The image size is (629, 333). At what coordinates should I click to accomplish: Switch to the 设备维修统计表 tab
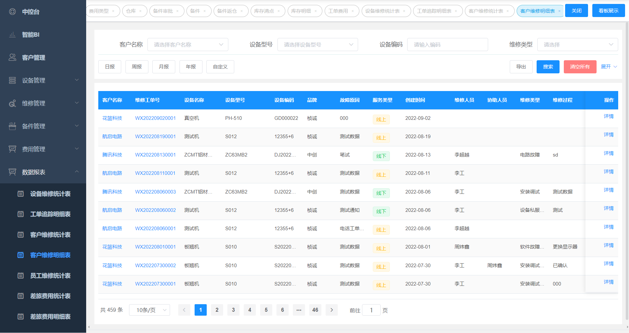point(382,11)
